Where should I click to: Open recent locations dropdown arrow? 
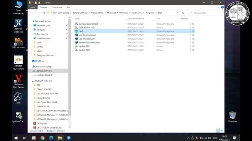point(40,13)
